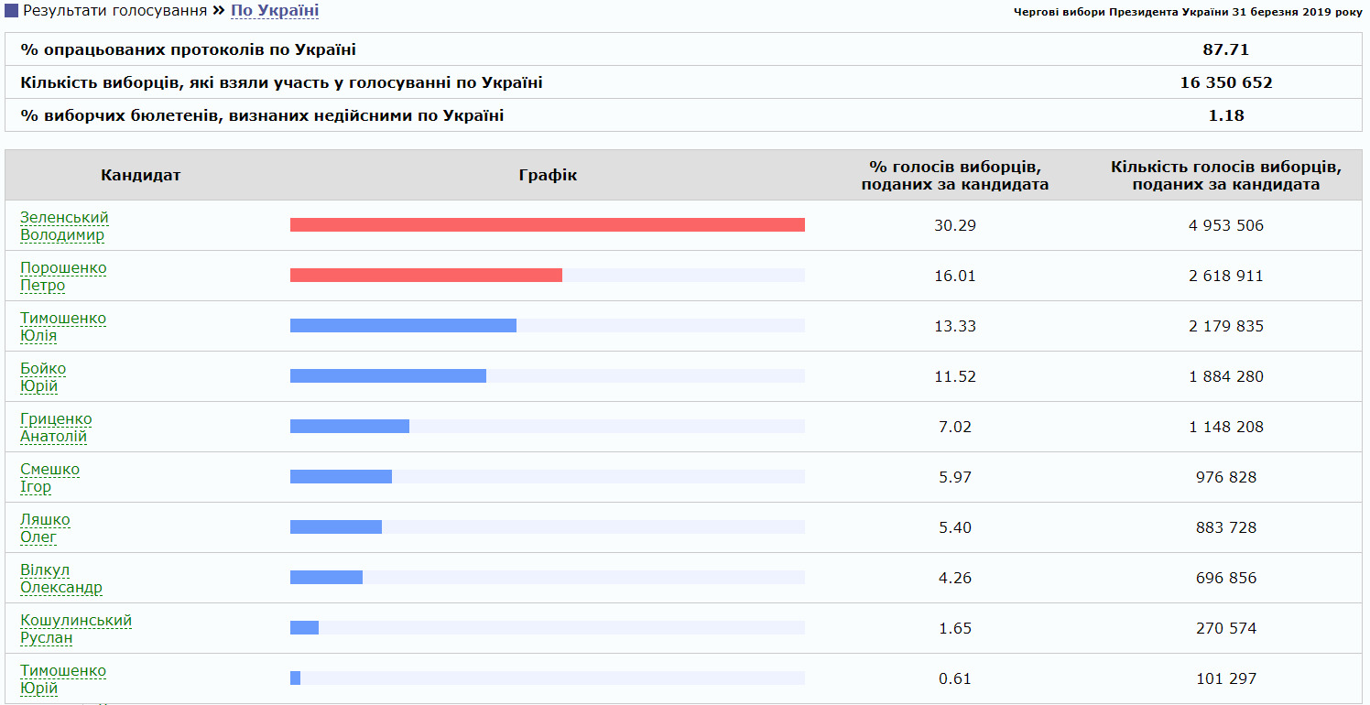This screenshot has height=705, width=1370.
Task: Click the purple square icon before Результати голосування
Action: coord(11,12)
